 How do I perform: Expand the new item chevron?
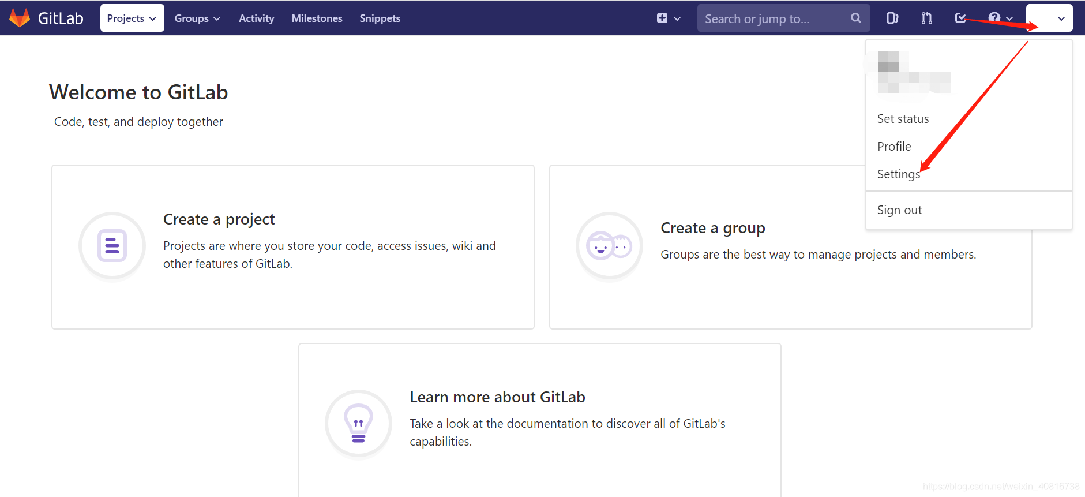coord(677,18)
